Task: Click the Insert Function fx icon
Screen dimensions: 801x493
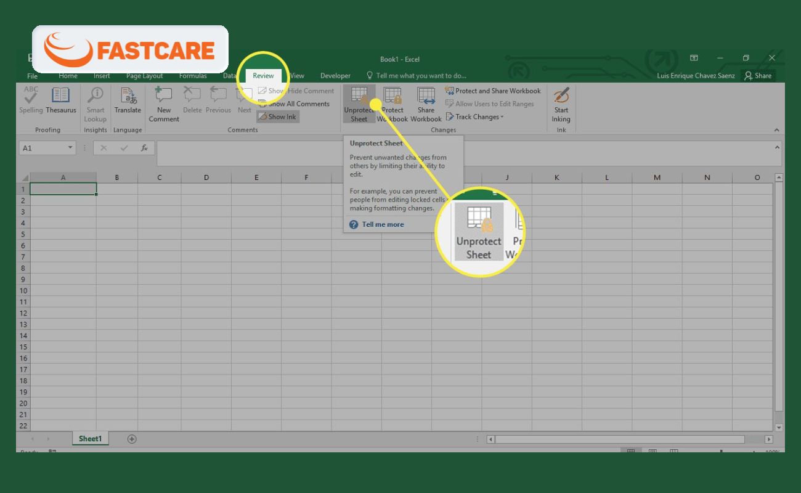Action: 144,148
